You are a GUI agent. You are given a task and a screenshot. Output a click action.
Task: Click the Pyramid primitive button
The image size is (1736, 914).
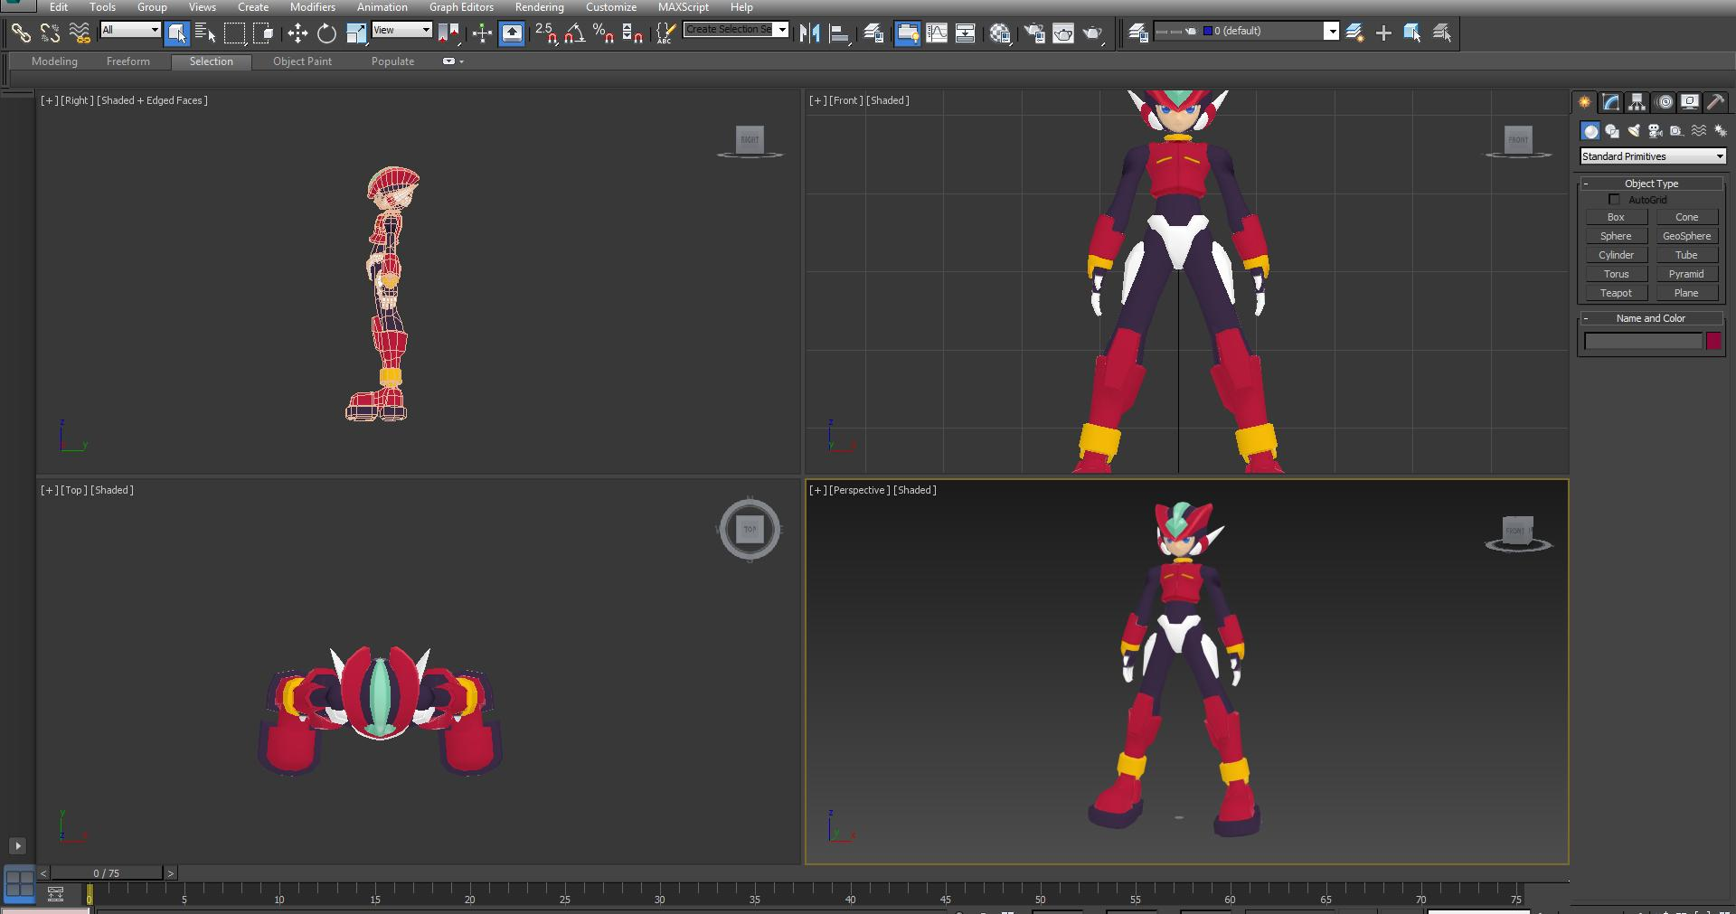(1687, 274)
